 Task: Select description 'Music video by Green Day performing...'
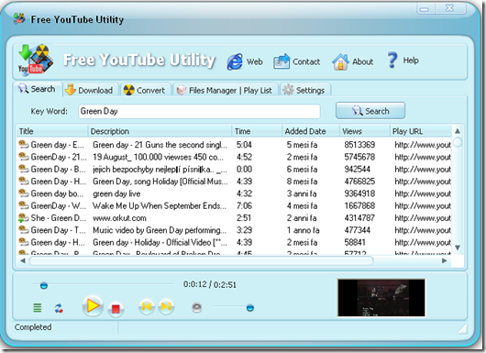160,230
